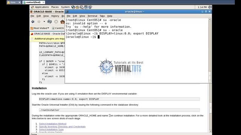This screenshot has width=241, height=135.
Task: Expand the Most Visited bookmarks dropdown
Action: [40, 28]
